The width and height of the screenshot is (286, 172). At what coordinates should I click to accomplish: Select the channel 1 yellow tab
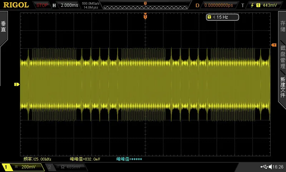[x=6, y=167]
